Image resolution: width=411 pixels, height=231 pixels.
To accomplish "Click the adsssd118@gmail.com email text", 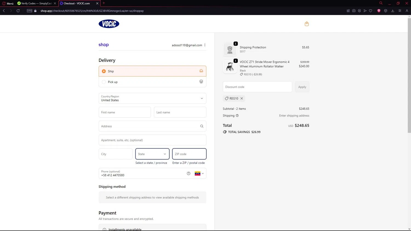I will coord(187,45).
